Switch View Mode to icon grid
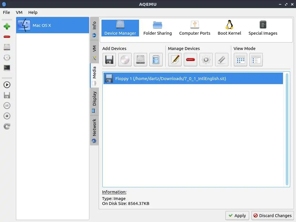This screenshot has height=222, width=296. pos(240,60)
